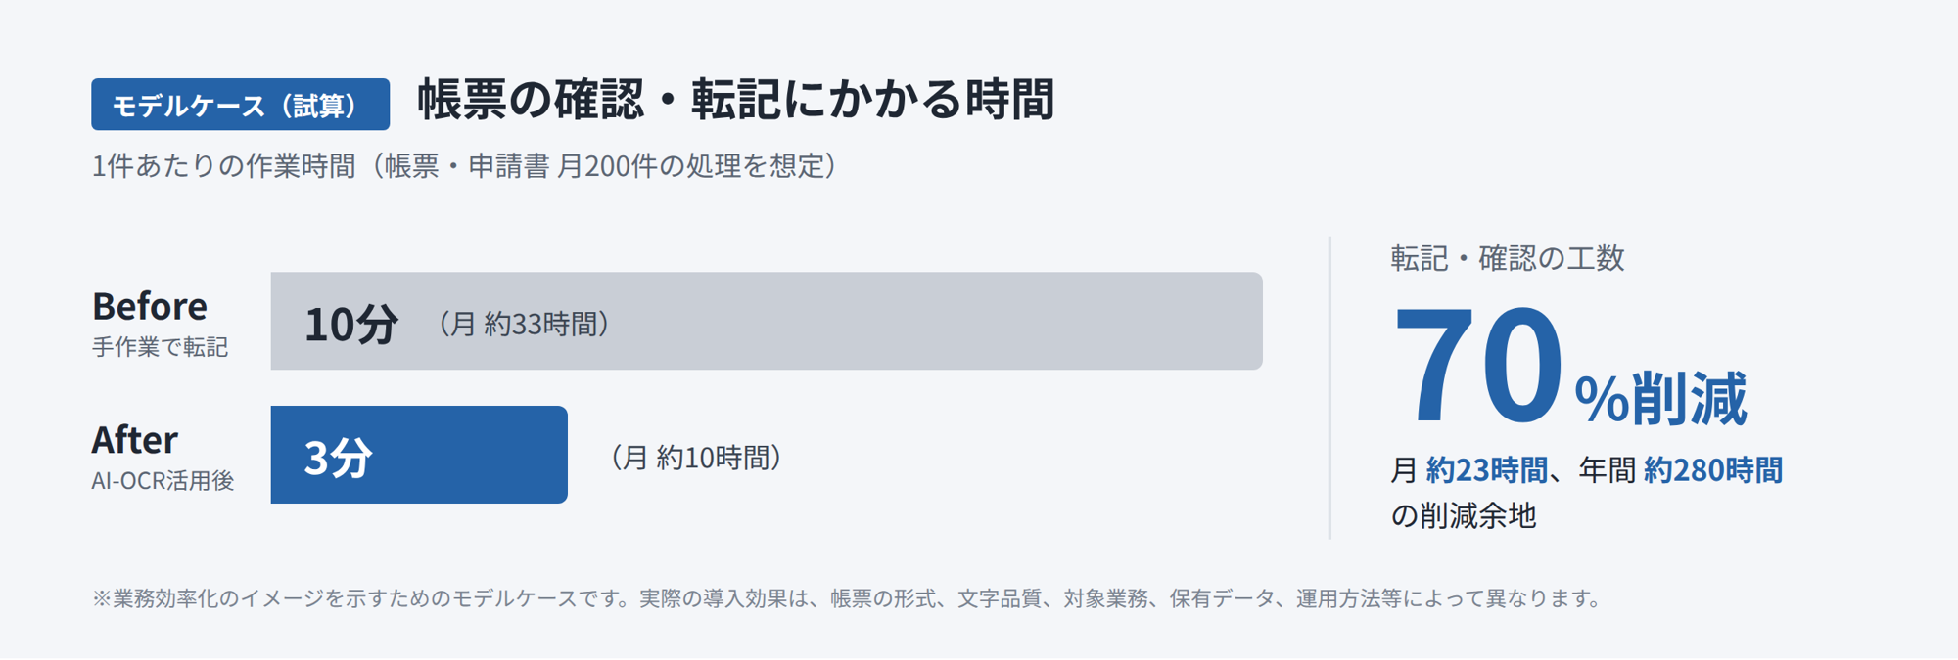Click the ※業務効率化 disclaimer footnote
Screen dimensions: 1958x660
click(849, 598)
